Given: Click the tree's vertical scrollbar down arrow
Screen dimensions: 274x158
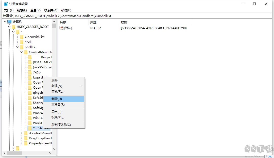Looking at the screenshot, I should pos(54,149).
